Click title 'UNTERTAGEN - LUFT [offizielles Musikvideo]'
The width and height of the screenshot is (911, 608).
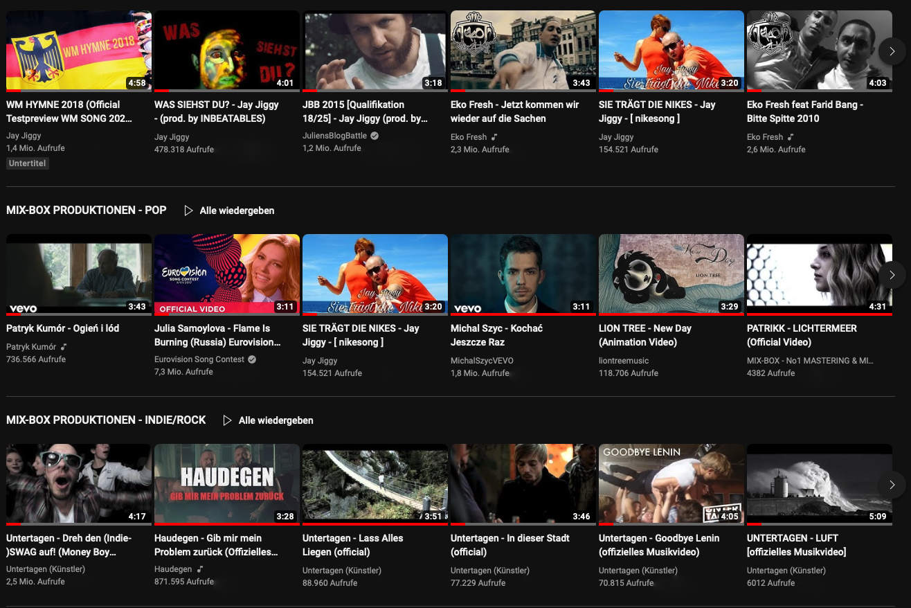(797, 545)
